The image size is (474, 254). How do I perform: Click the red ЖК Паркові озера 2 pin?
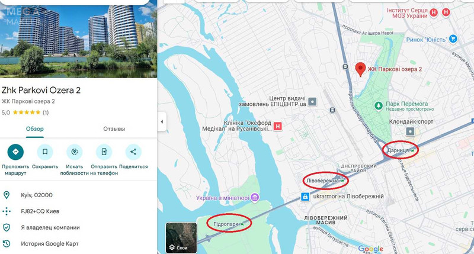[360, 69]
